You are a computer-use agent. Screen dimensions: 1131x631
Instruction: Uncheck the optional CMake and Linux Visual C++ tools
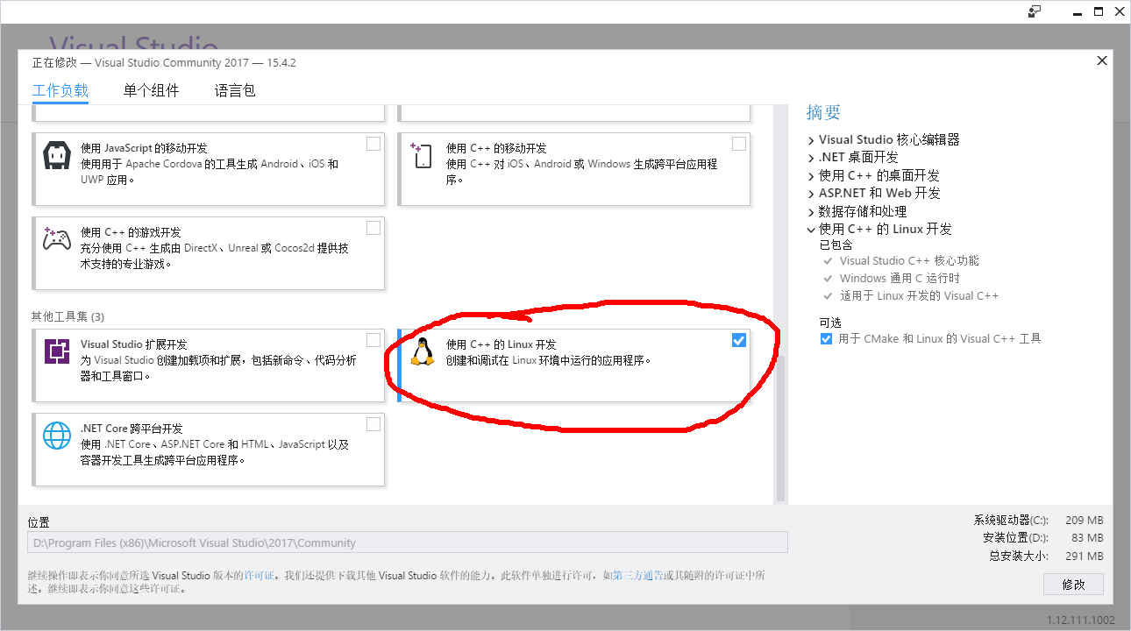(x=826, y=338)
